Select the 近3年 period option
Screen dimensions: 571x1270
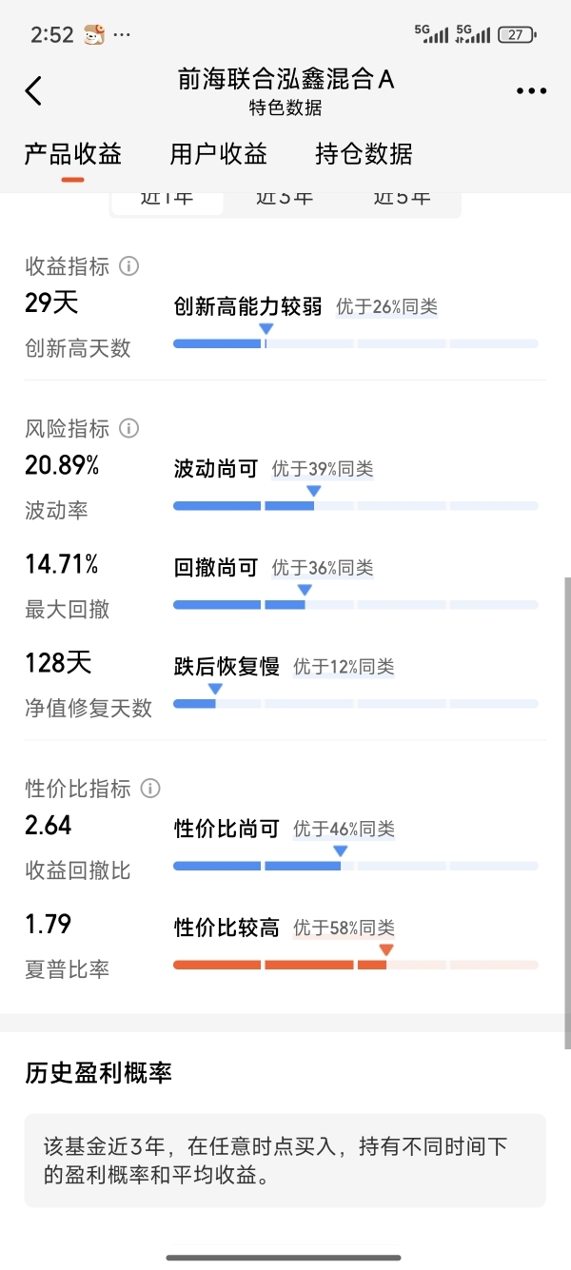(x=285, y=198)
